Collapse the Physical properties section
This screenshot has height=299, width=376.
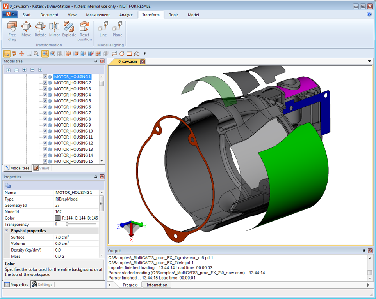(x=7, y=231)
